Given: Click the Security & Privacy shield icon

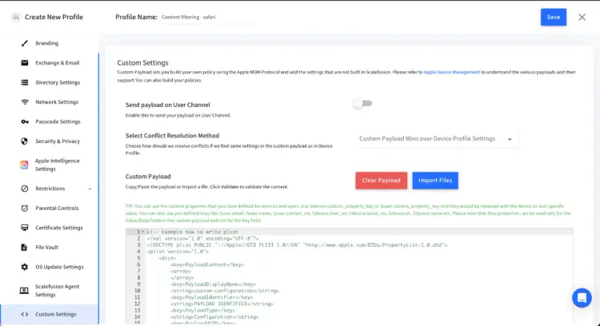Looking at the screenshot, I should (25, 141).
